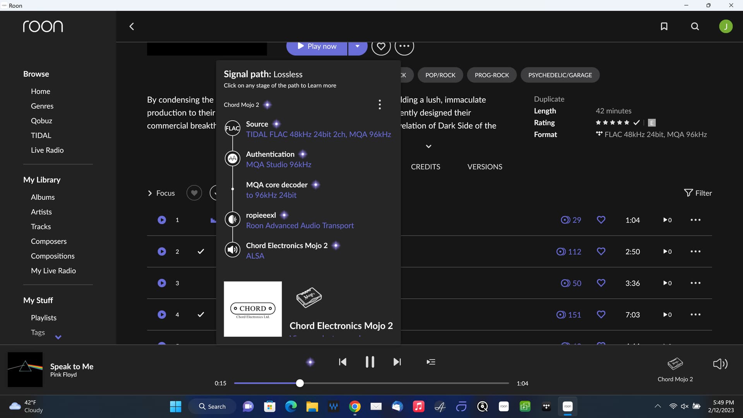The height and width of the screenshot is (418, 743).
Task: Expand Focus chevron
Action: coord(150,193)
